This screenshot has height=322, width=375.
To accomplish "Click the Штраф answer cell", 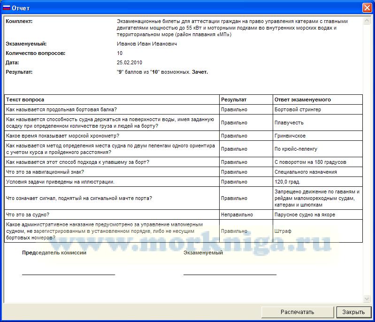I will [x=283, y=231].
